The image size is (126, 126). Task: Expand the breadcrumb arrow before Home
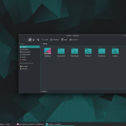(41, 44)
